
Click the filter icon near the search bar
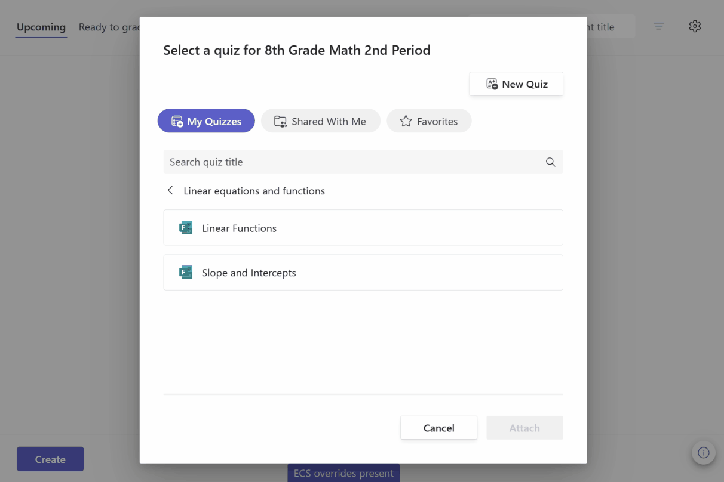[x=658, y=26]
